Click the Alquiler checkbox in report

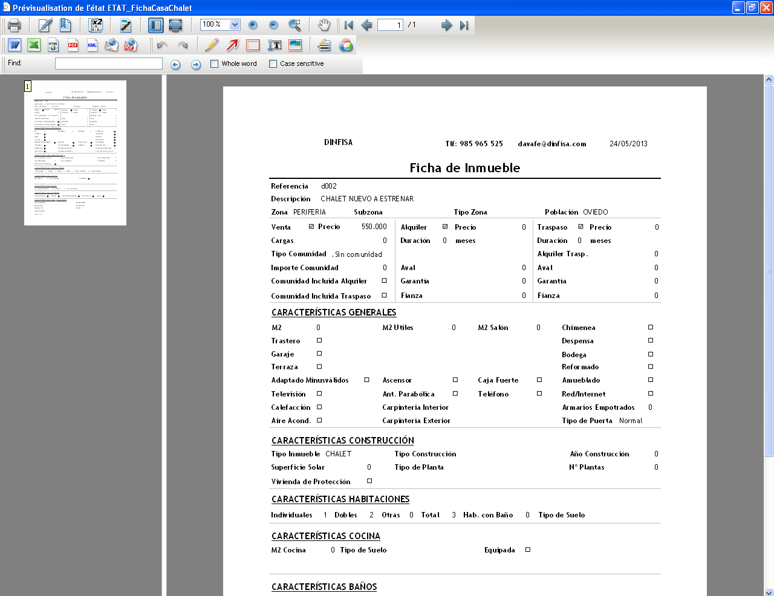(445, 227)
